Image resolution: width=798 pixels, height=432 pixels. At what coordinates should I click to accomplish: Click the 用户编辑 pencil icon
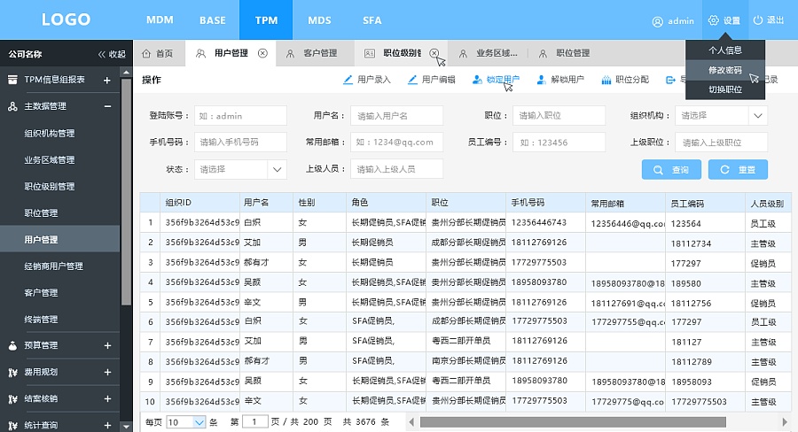tap(412, 80)
